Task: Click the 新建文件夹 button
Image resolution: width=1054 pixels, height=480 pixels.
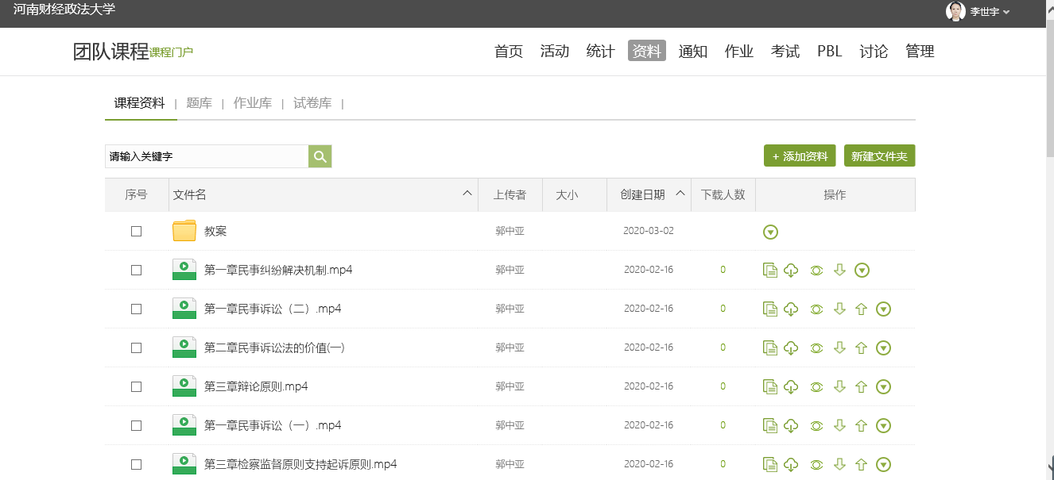Action: [x=879, y=156]
